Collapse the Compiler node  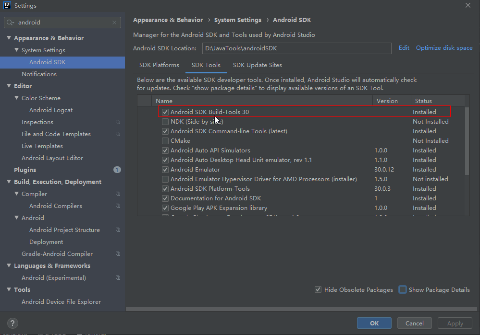click(x=16, y=194)
